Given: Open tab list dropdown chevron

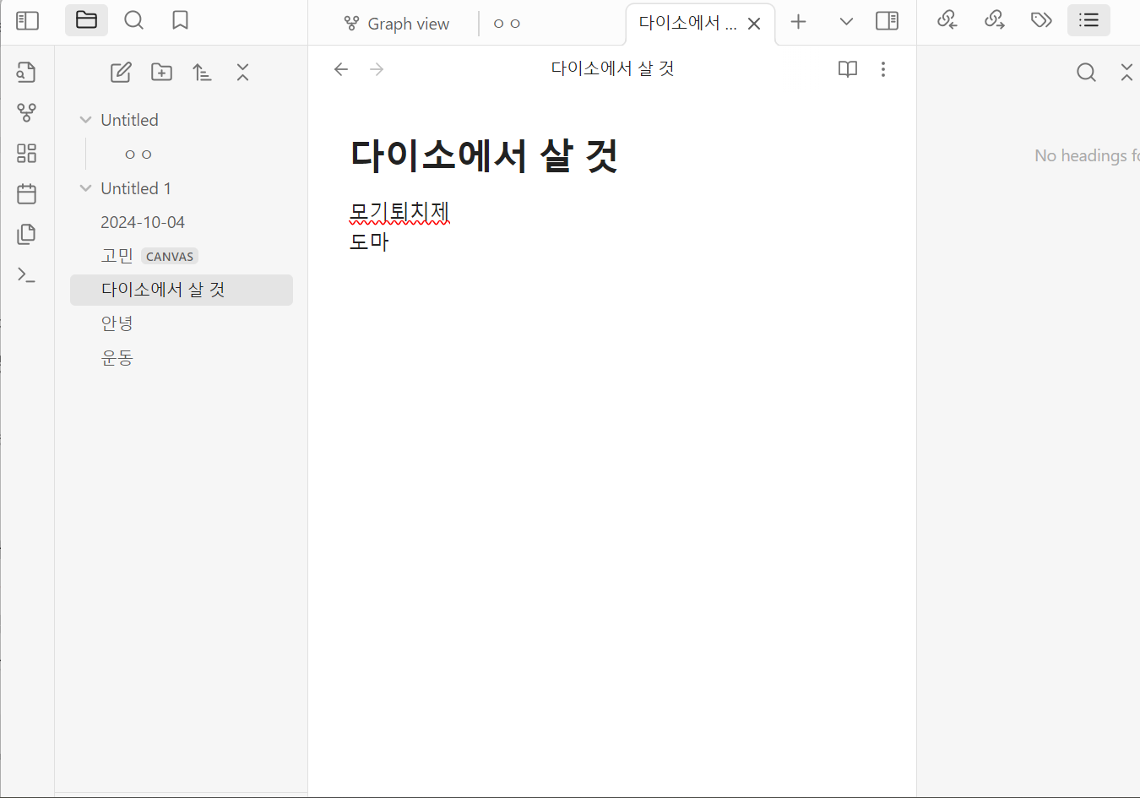Looking at the screenshot, I should click(846, 22).
